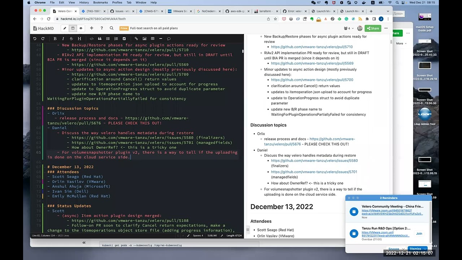
Task: Open preview link to velero pull 5700
Action: [x=312, y=80]
